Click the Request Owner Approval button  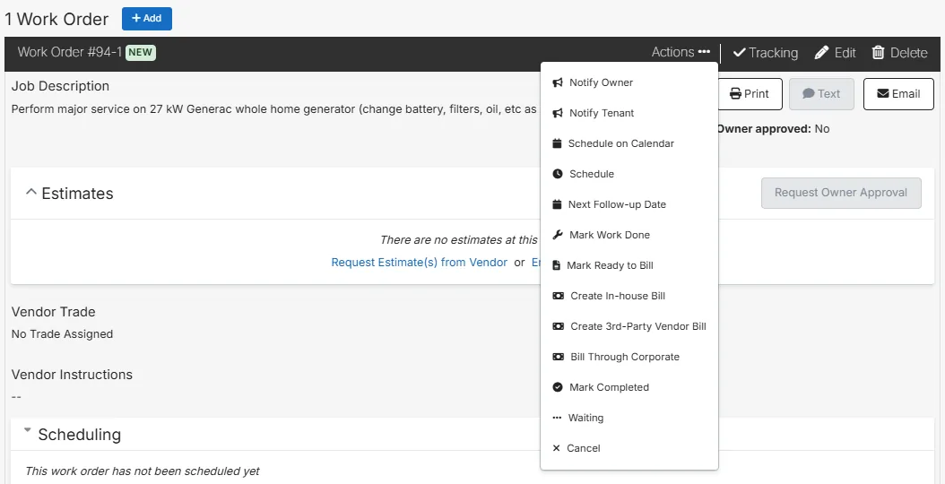coord(841,193)
